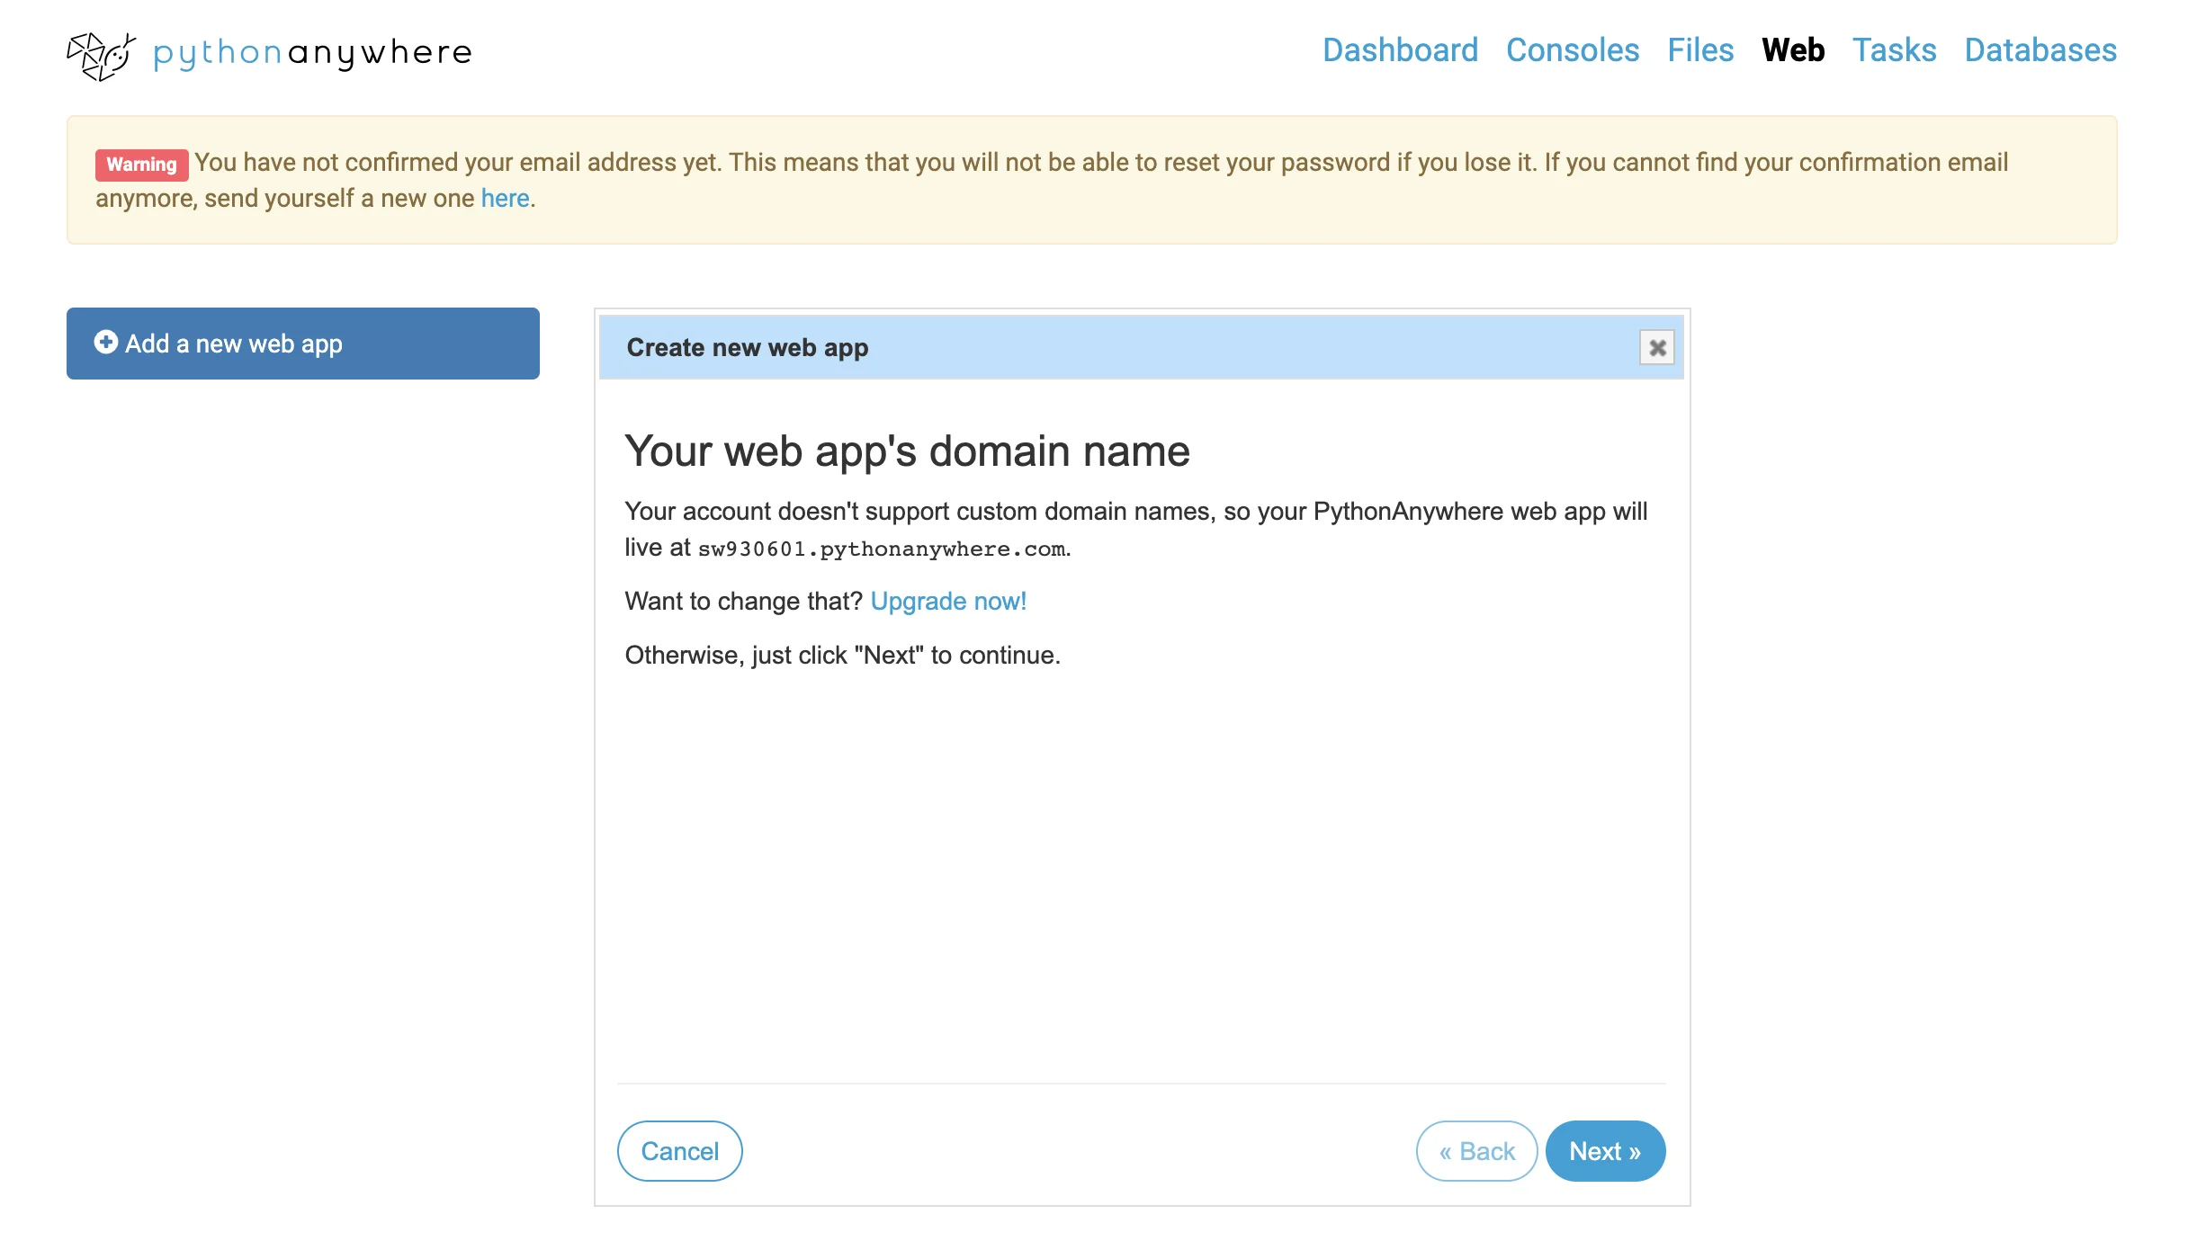Continue with the Next » button
Viewport: 2188px width, 1259px height.
point(1605,1151)
